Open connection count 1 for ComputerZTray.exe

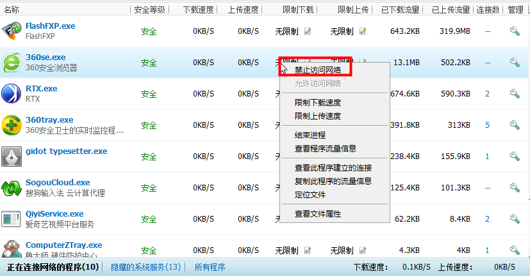click(x=488, y=250)
